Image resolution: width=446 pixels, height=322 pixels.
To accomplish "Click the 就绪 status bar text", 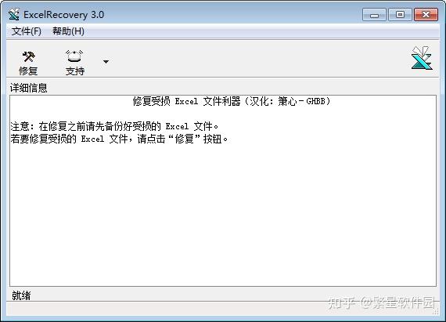I will 21,295.
